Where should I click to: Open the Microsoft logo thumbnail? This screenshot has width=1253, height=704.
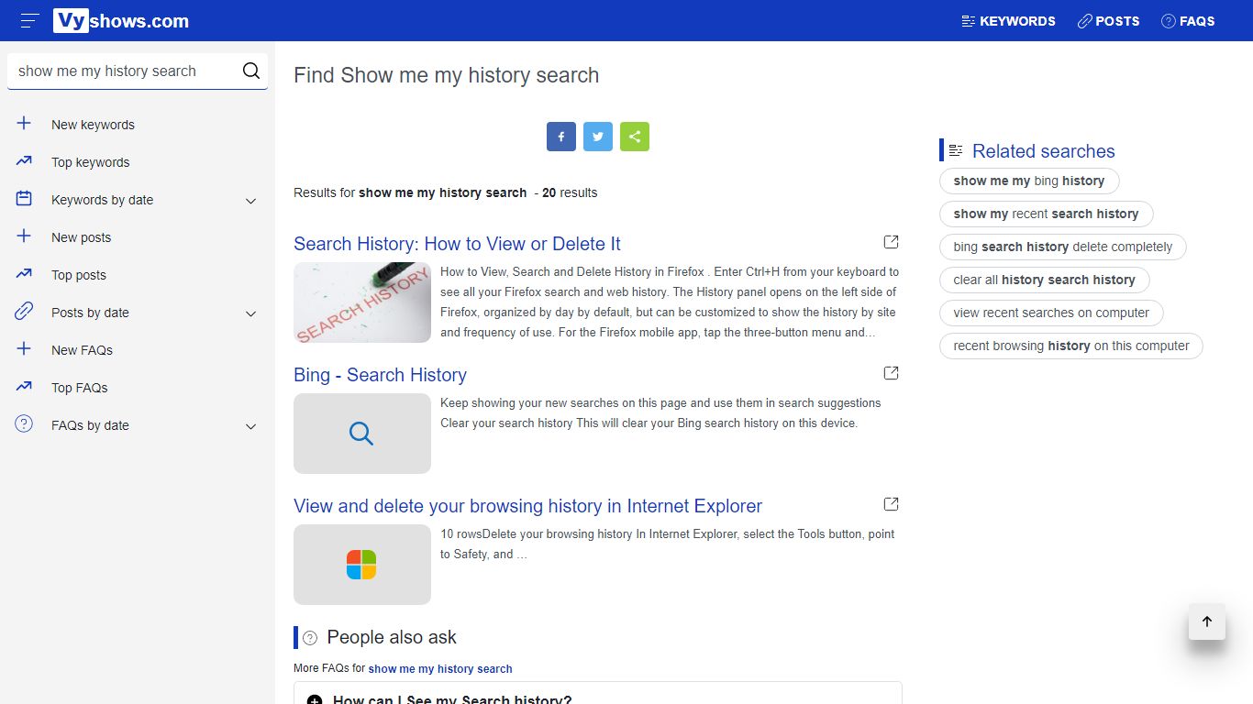[362, 565]
